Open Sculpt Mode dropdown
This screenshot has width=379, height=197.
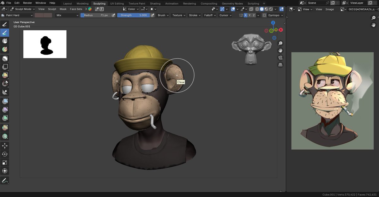(x=22, y=9)
